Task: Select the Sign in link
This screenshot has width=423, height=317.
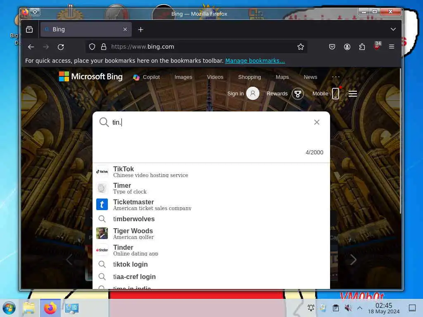Action: [x=235, y=94]
